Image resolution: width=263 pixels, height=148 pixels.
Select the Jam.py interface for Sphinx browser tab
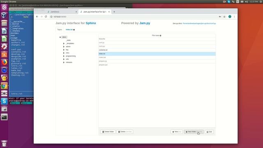click(95, 12)
